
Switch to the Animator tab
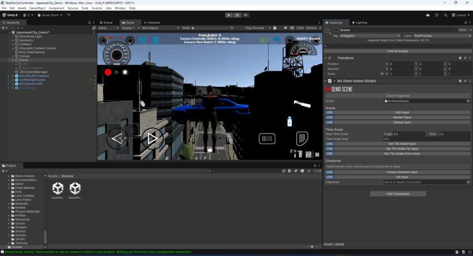152,23
